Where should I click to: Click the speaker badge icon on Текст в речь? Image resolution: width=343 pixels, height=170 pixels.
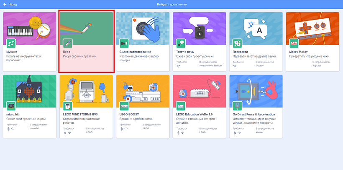point(181,43)
